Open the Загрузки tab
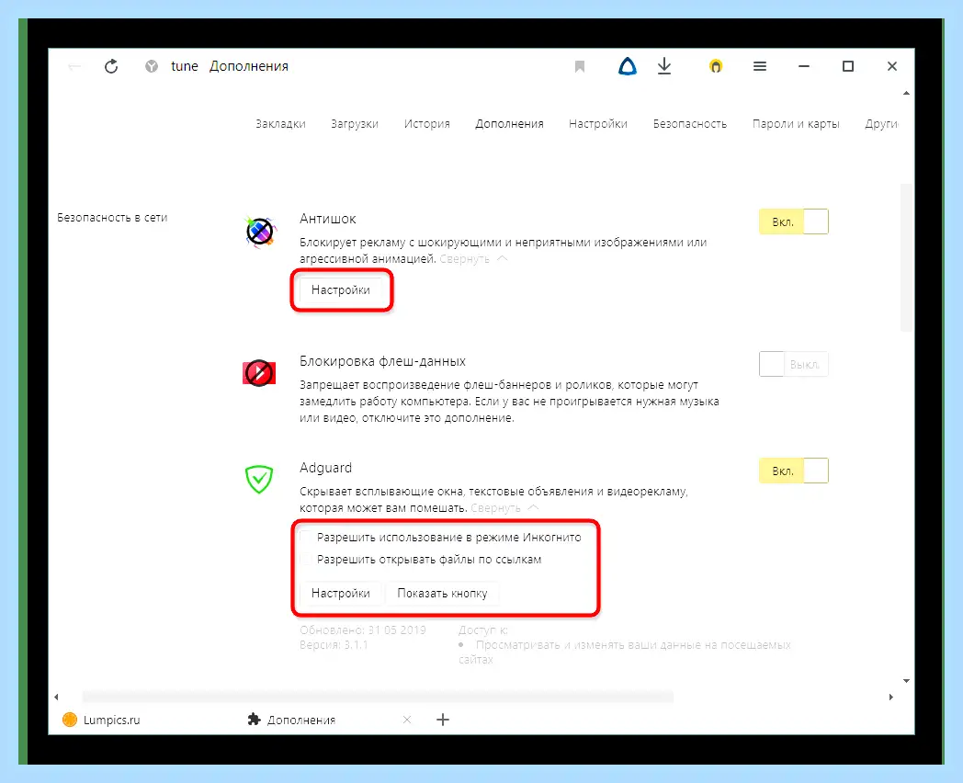 tap(355, 123)
